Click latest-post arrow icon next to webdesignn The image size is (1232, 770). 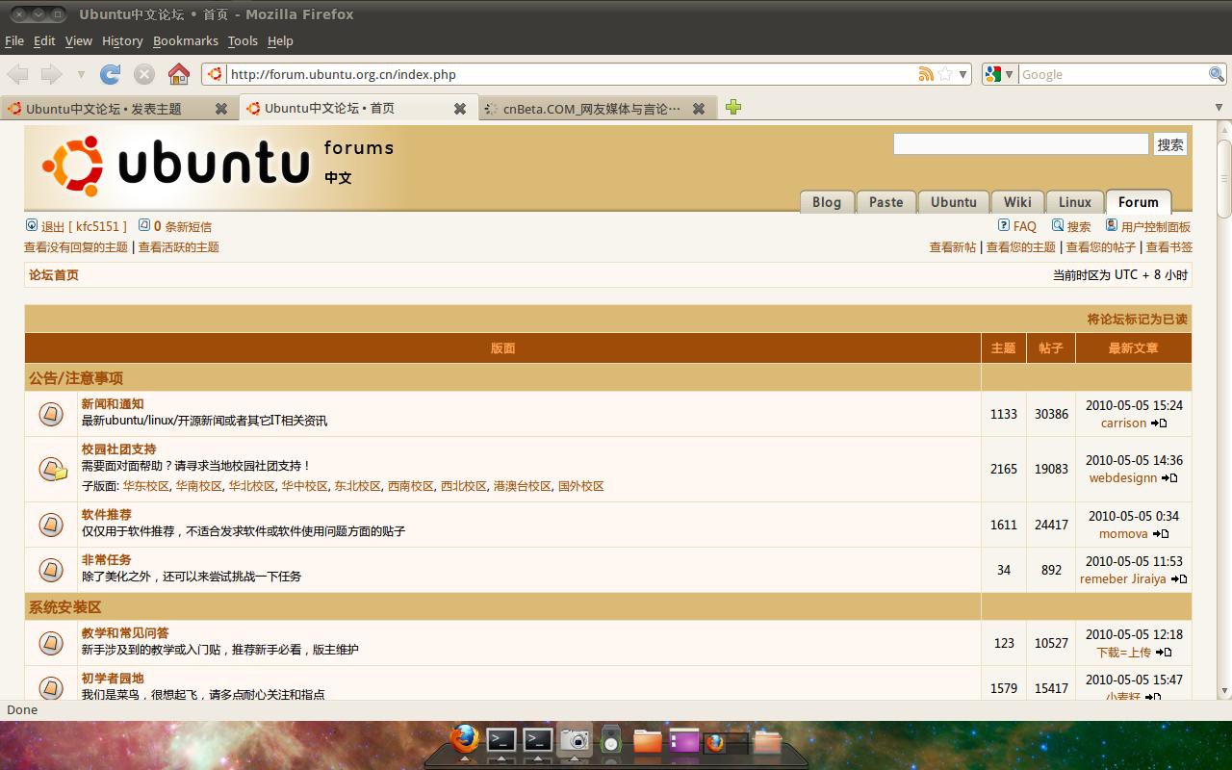pos(1169,478)
